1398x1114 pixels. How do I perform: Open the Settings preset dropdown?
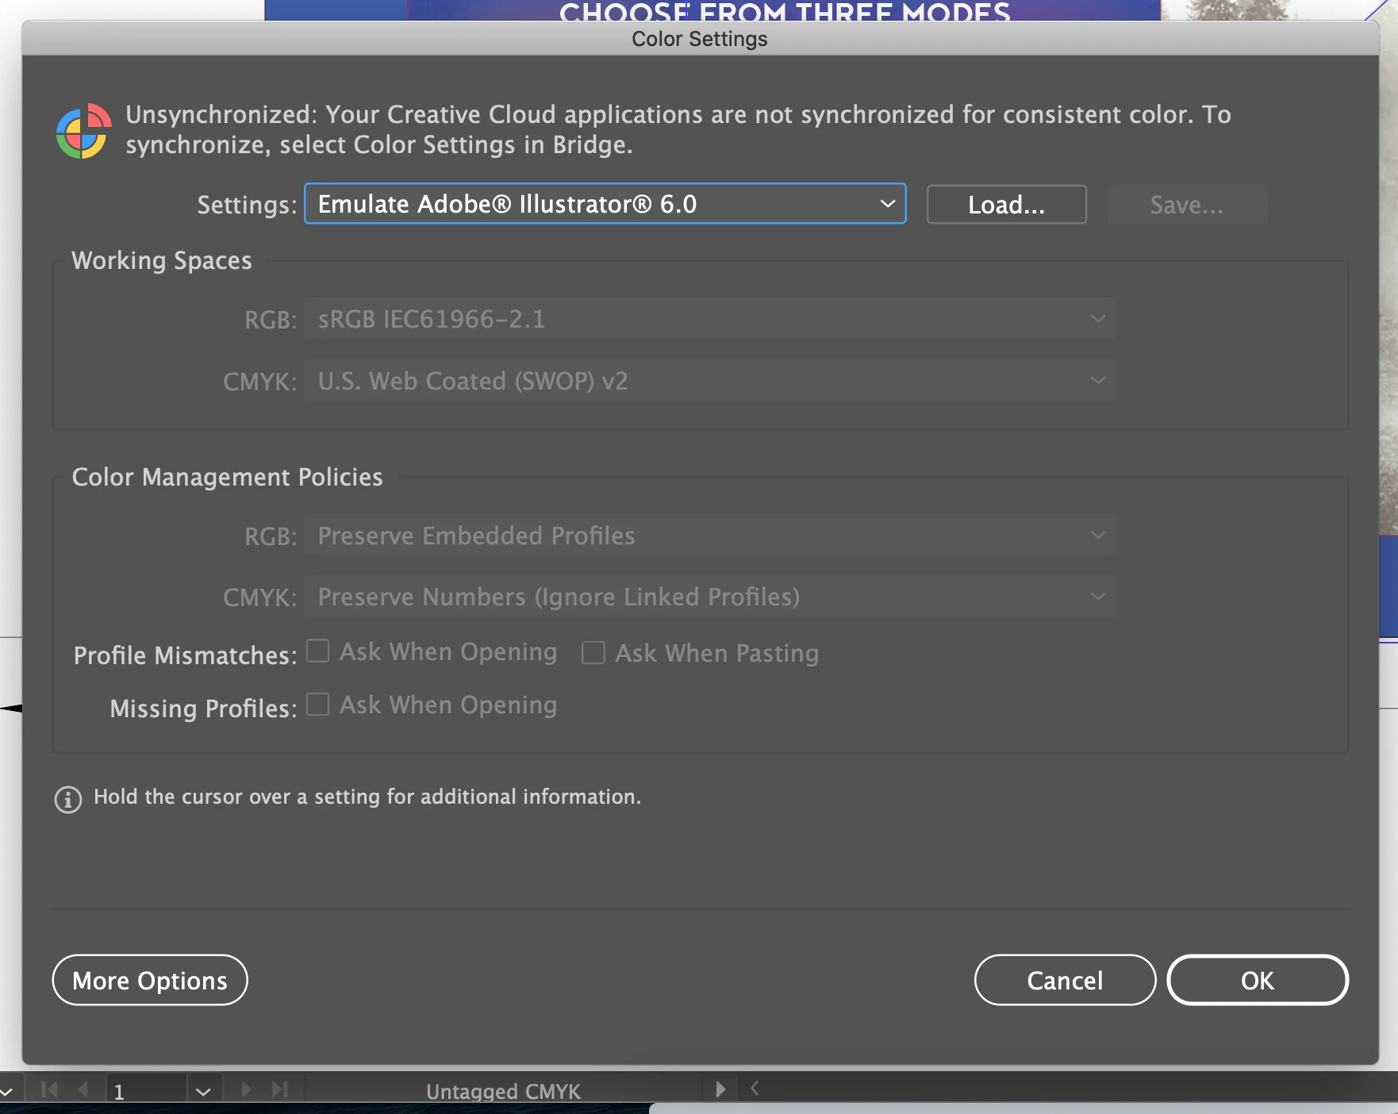(x=605, y=204)
